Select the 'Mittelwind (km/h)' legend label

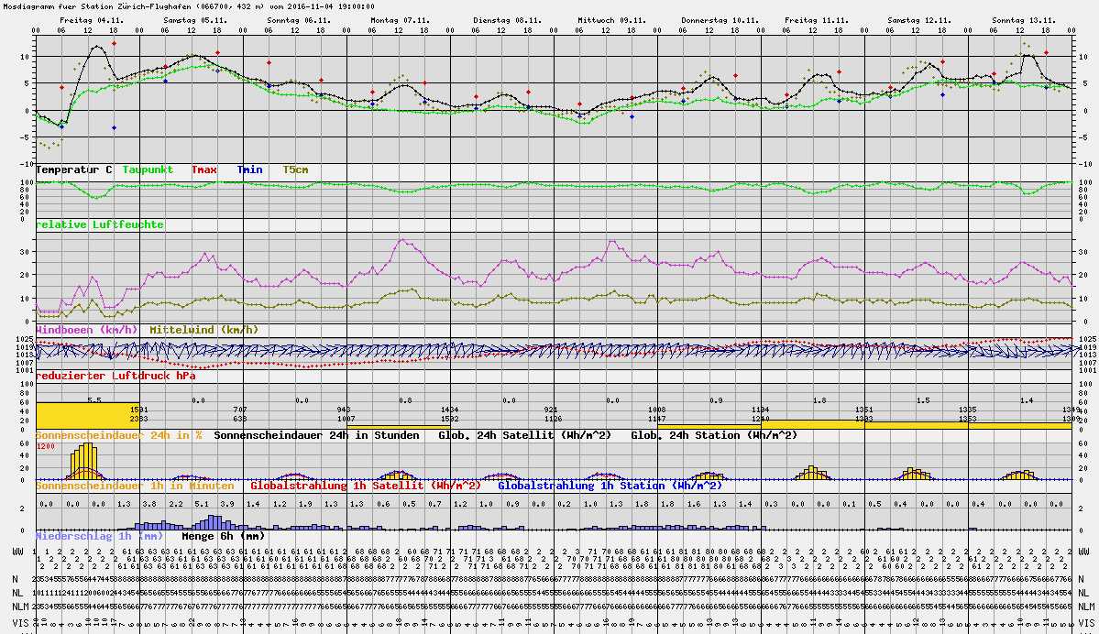204,330
